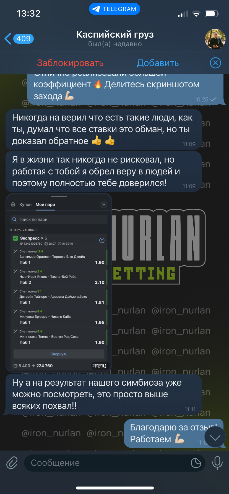
Task: Toggle the green Экспресс checkbox
Action: click(15, 238)
